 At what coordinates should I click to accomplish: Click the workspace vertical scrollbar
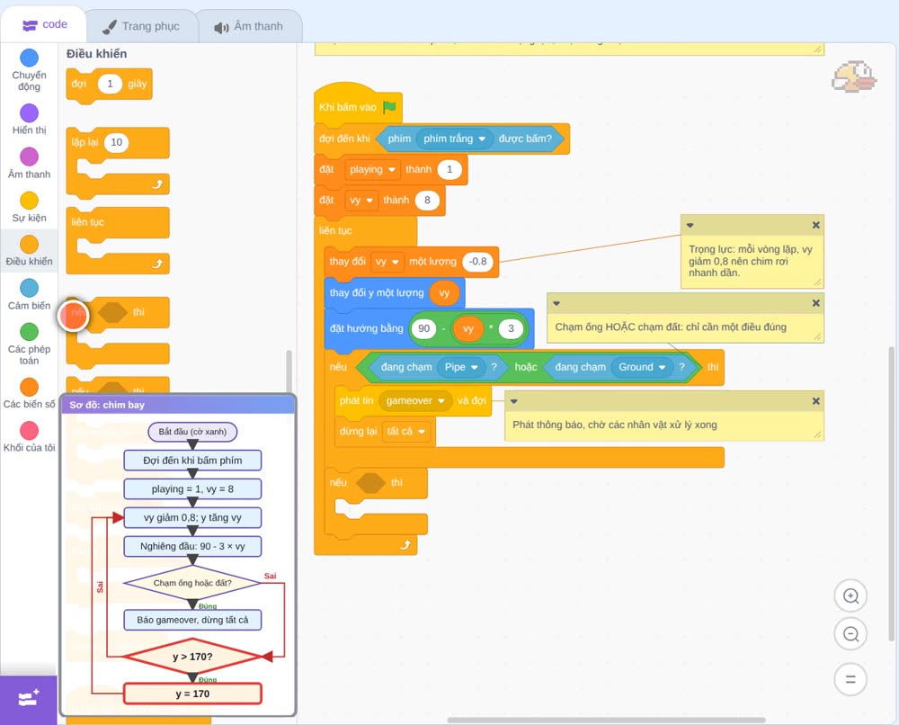[892, 493]
